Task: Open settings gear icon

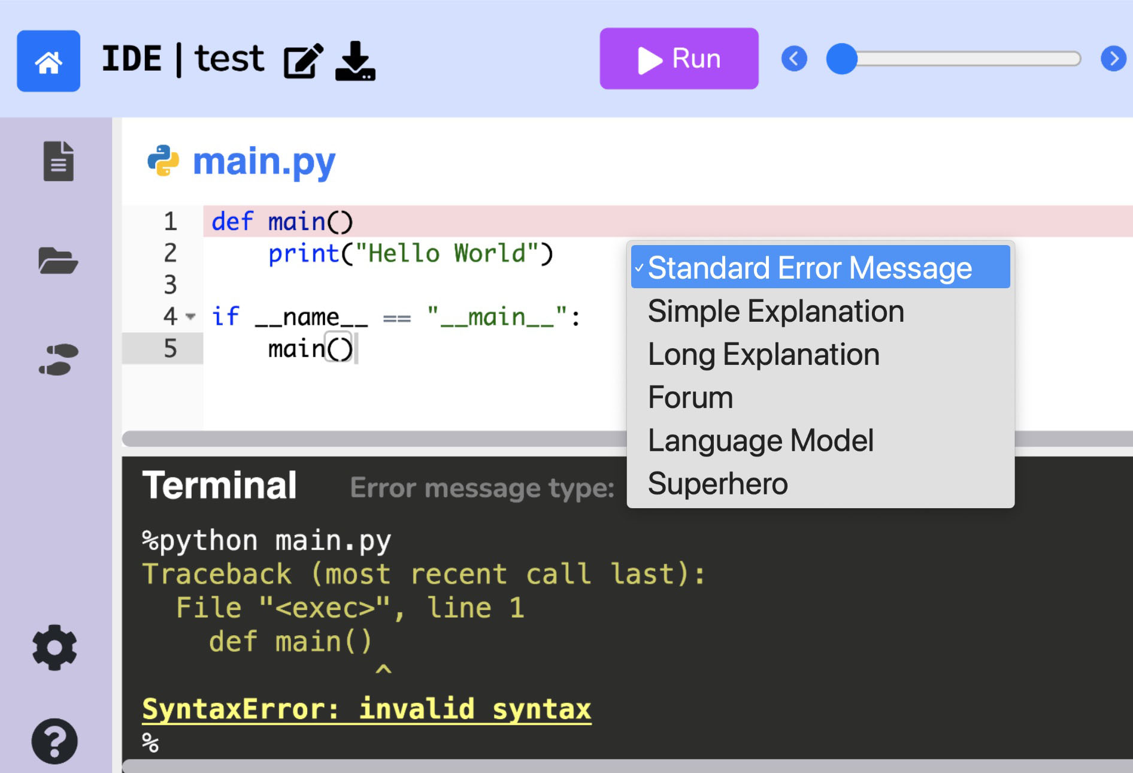Action: click(x=54, y=648)
